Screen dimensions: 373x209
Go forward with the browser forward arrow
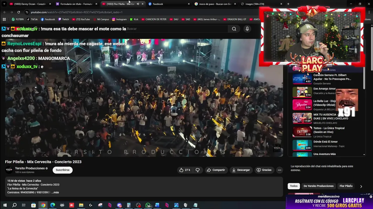tap(12, 12)
